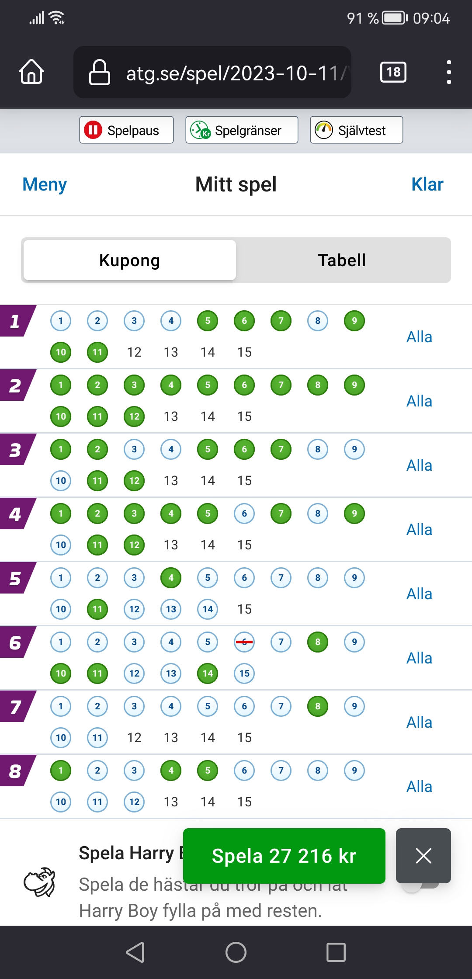Open the Meny link
Screen dimensions: 472x979
click(x=45, y=184)
